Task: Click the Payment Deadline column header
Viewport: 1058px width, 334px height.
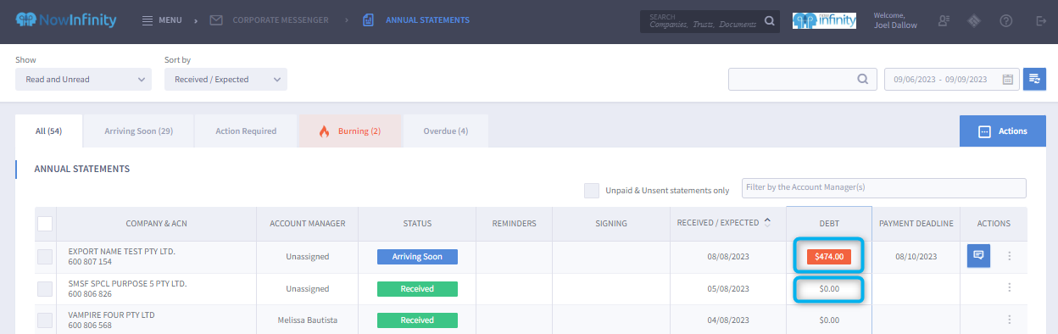Action: 916,224
